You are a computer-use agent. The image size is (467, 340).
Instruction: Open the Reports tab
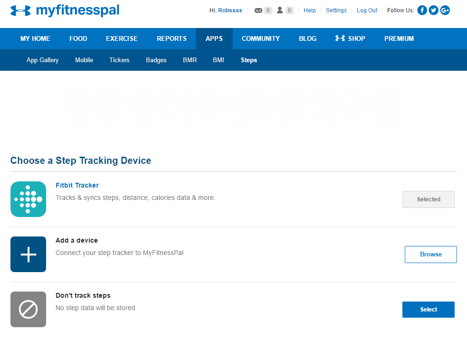tap(172, 38)
